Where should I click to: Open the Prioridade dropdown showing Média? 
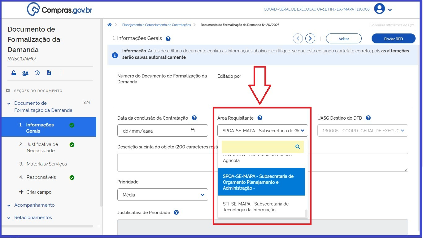[163, 195]
